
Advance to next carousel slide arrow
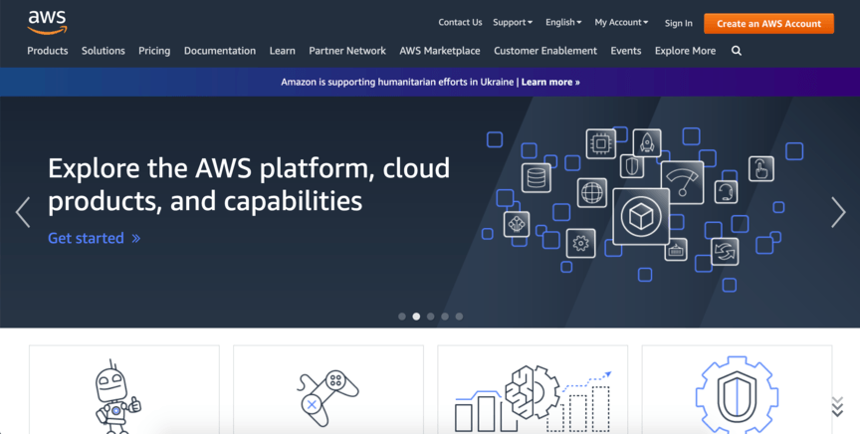click(838, 212)
